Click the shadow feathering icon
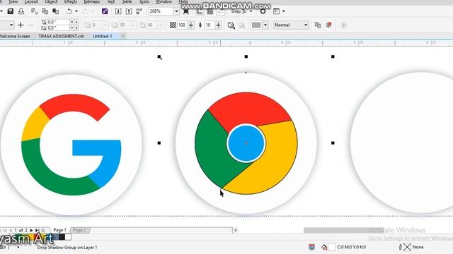 [200, 25]
